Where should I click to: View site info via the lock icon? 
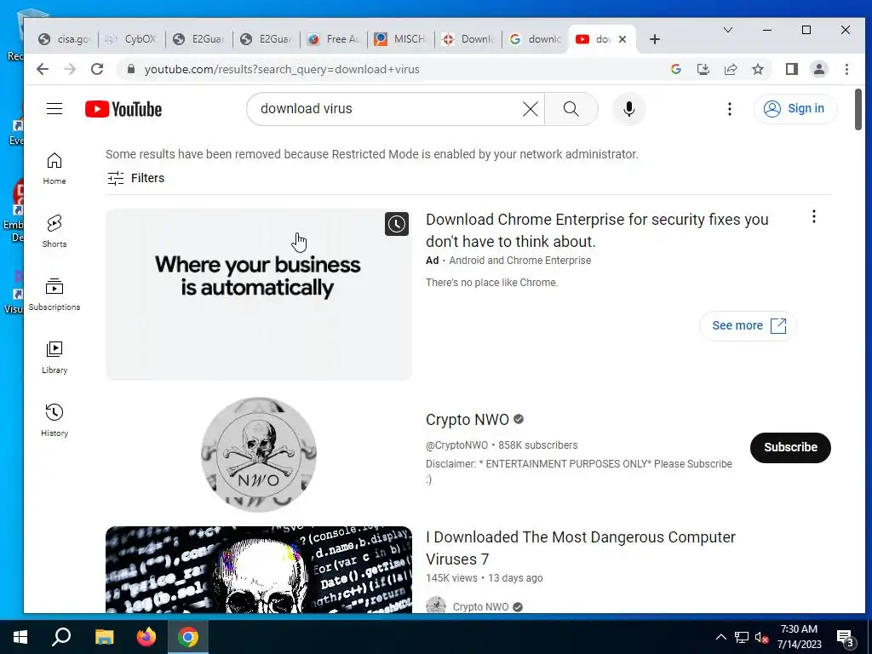pos(130,70)
